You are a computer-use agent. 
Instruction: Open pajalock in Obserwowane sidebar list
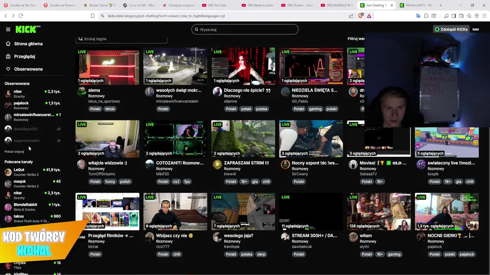33,105
